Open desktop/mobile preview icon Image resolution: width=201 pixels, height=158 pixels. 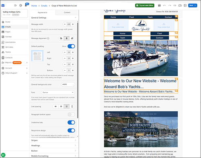coord(180,5)
